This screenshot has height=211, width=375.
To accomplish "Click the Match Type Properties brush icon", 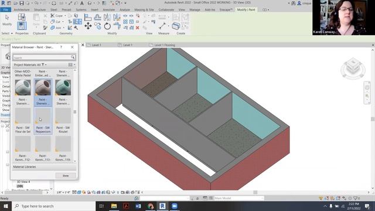I will (45, 28).
